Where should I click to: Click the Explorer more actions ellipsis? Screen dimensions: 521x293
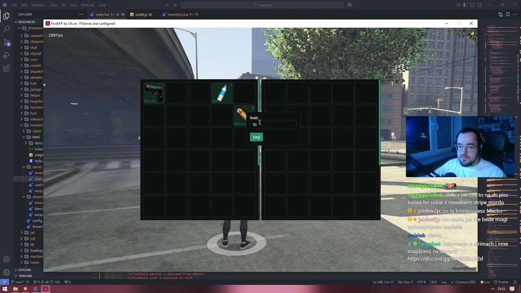[x=81, y=14]
